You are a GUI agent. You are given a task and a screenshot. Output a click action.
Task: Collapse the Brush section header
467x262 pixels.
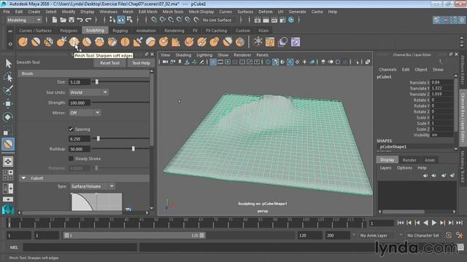(x=85, y=74)
